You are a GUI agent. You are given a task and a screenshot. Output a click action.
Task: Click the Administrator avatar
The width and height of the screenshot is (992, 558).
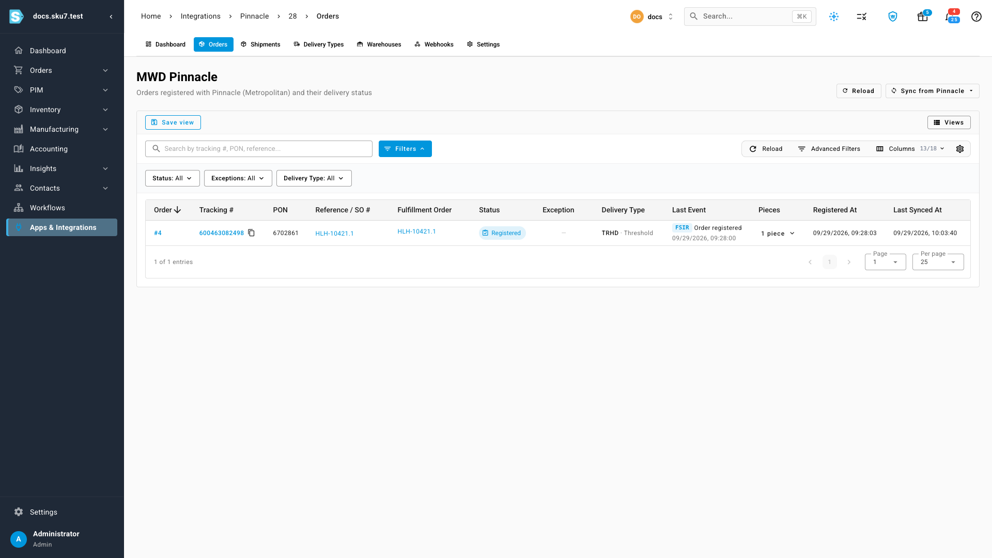19,539
